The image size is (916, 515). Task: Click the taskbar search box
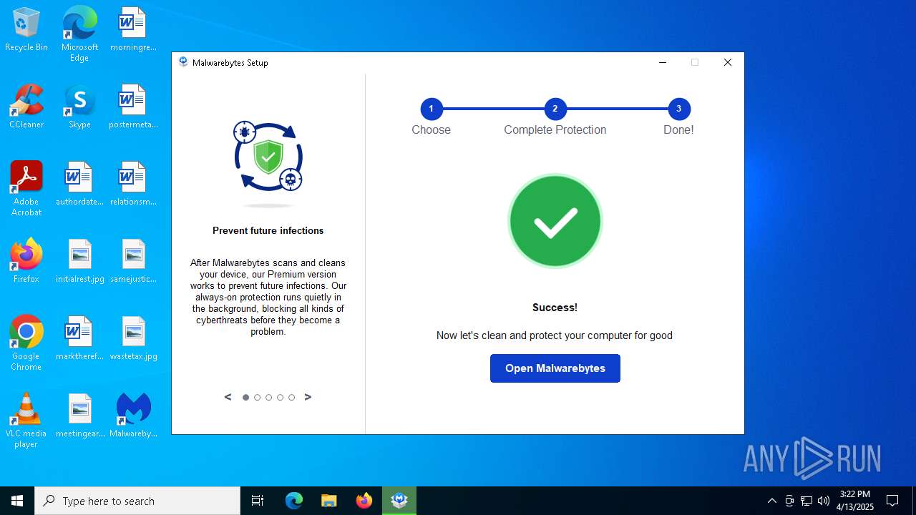tap(137, 501)
